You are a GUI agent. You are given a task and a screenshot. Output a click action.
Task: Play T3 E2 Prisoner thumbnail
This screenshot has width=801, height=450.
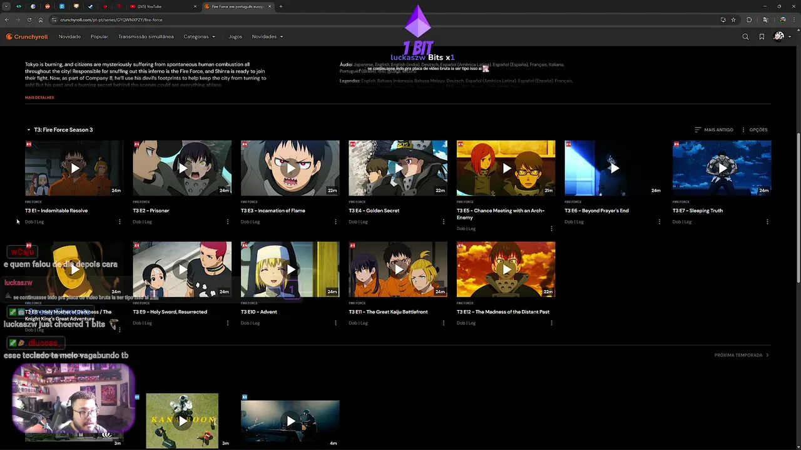(182, 168)
